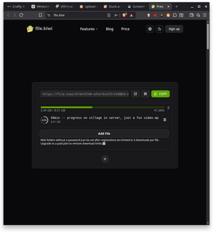Click the 50min video file name

105,118
